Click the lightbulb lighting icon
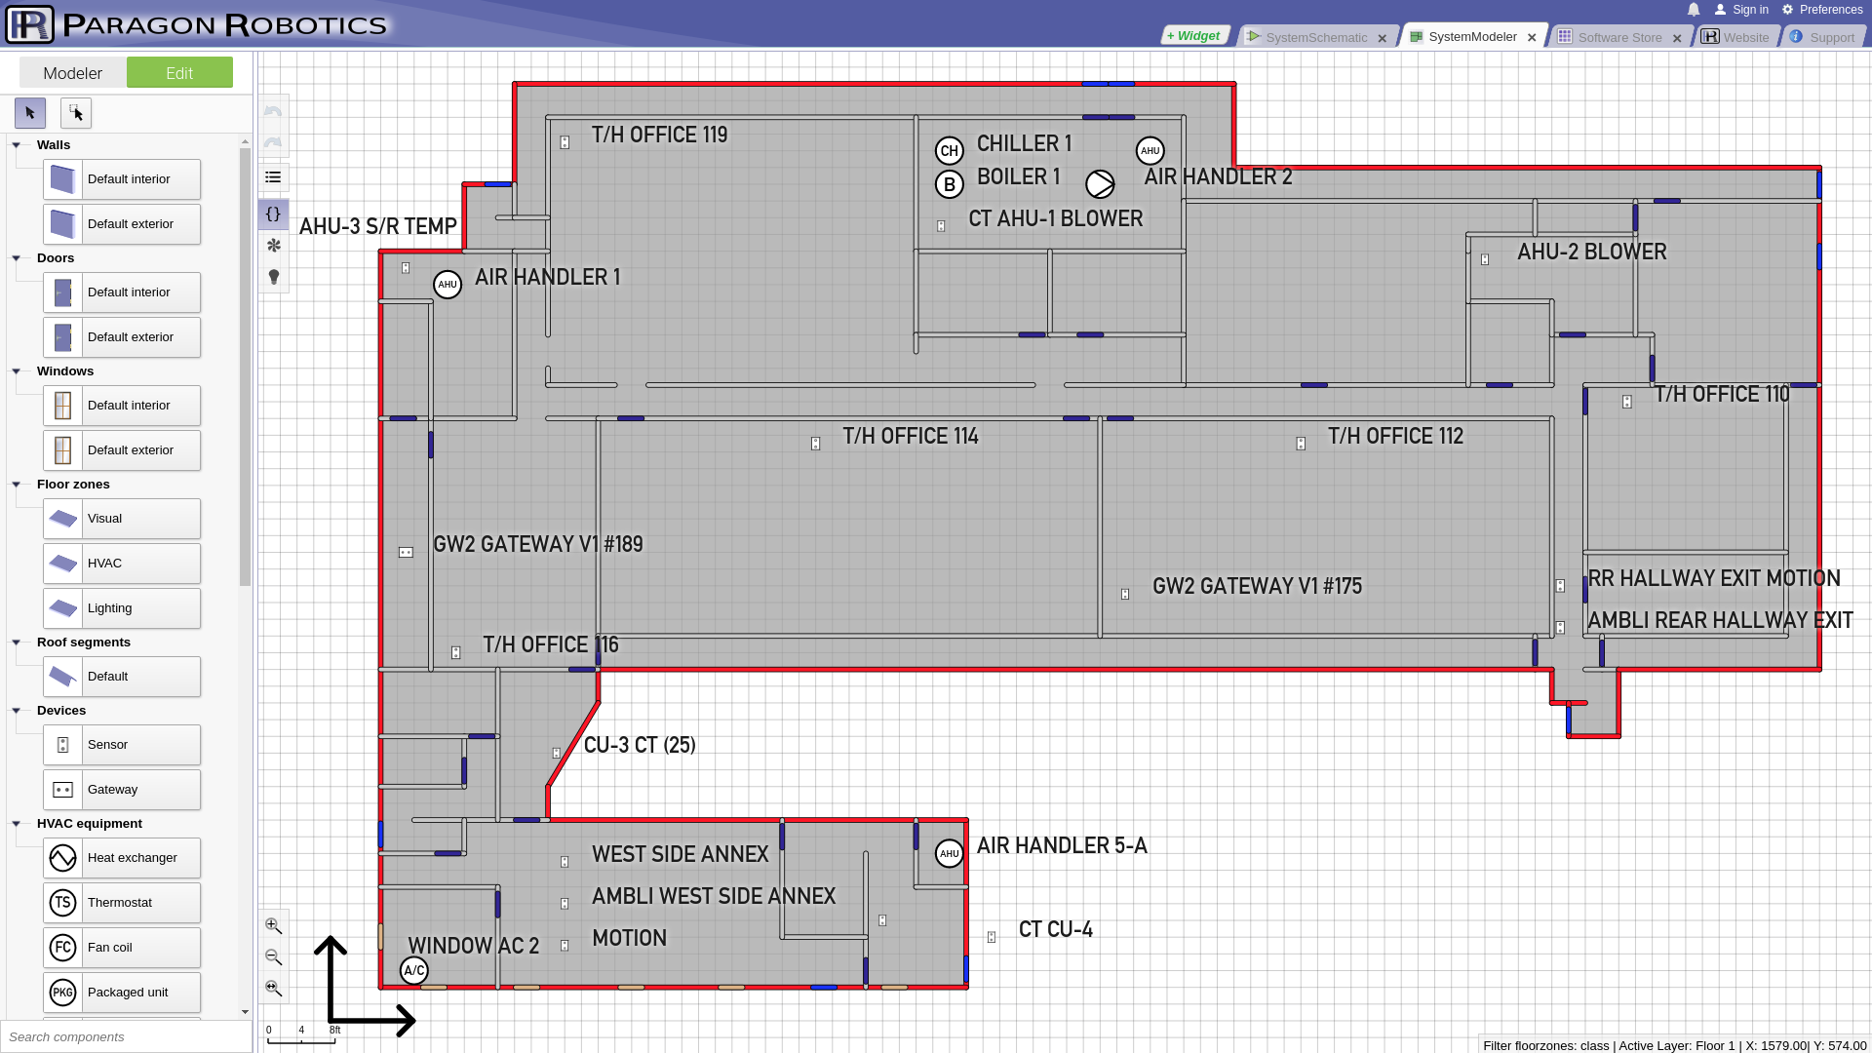 (x=273, y=278)
